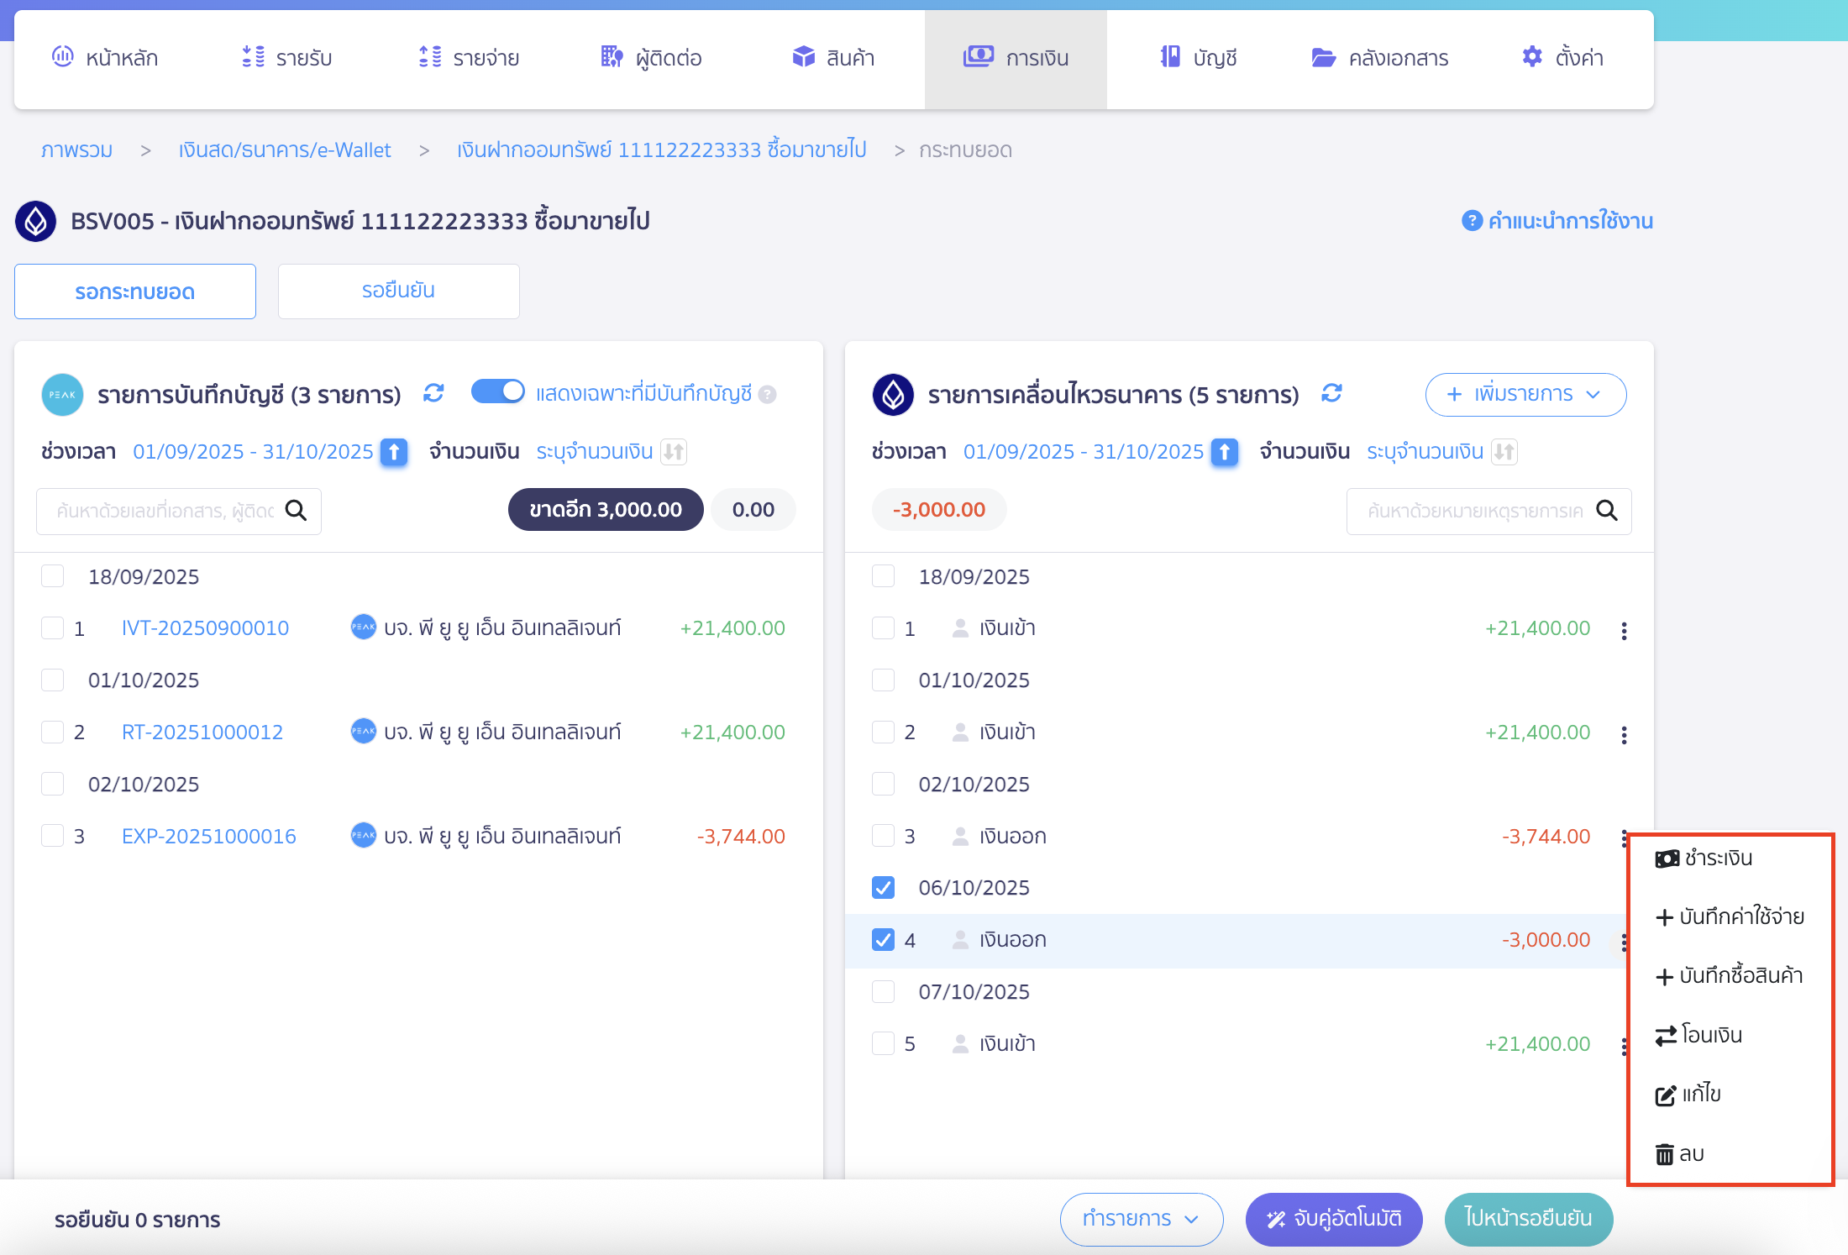Image resolution: width=1848 pixels, height=1255 pixels.
Task: Expand the เพิ่มรายการ dropdown
Action: (x=1525, y=394)
